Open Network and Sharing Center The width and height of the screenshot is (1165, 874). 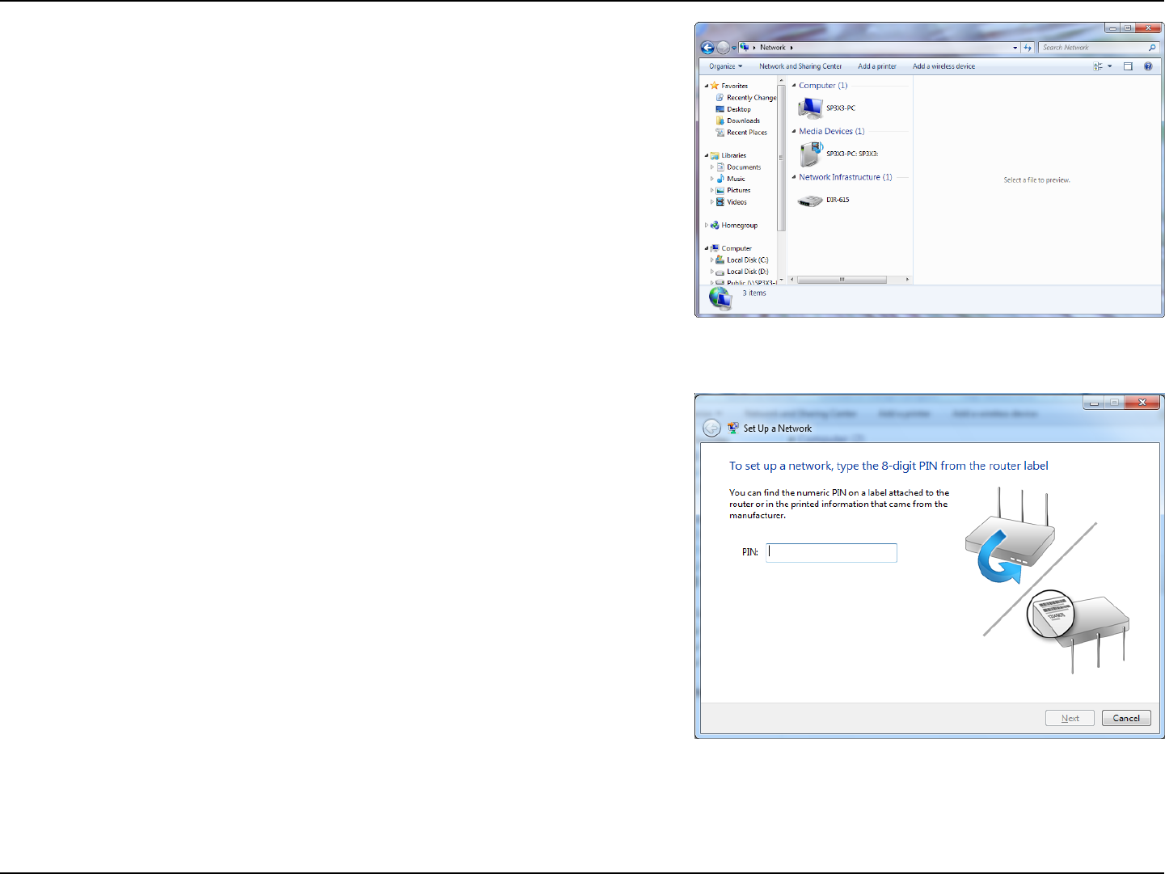[800, 66]
